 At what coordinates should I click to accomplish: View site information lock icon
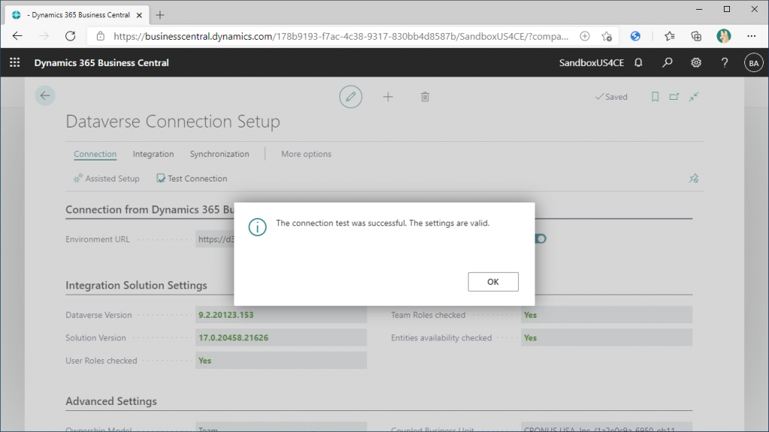[101, 36]
